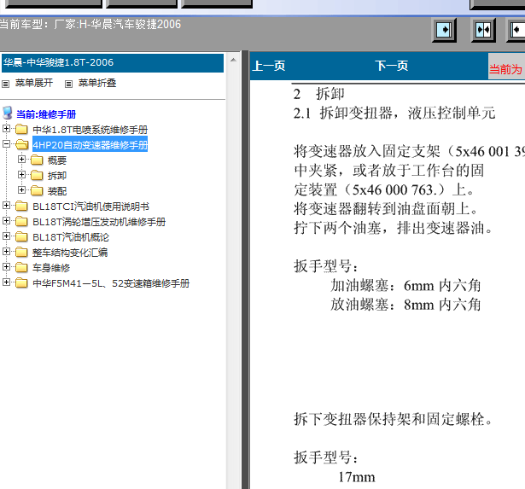Expand the 拆卸 subfolder

pos(21,175)
